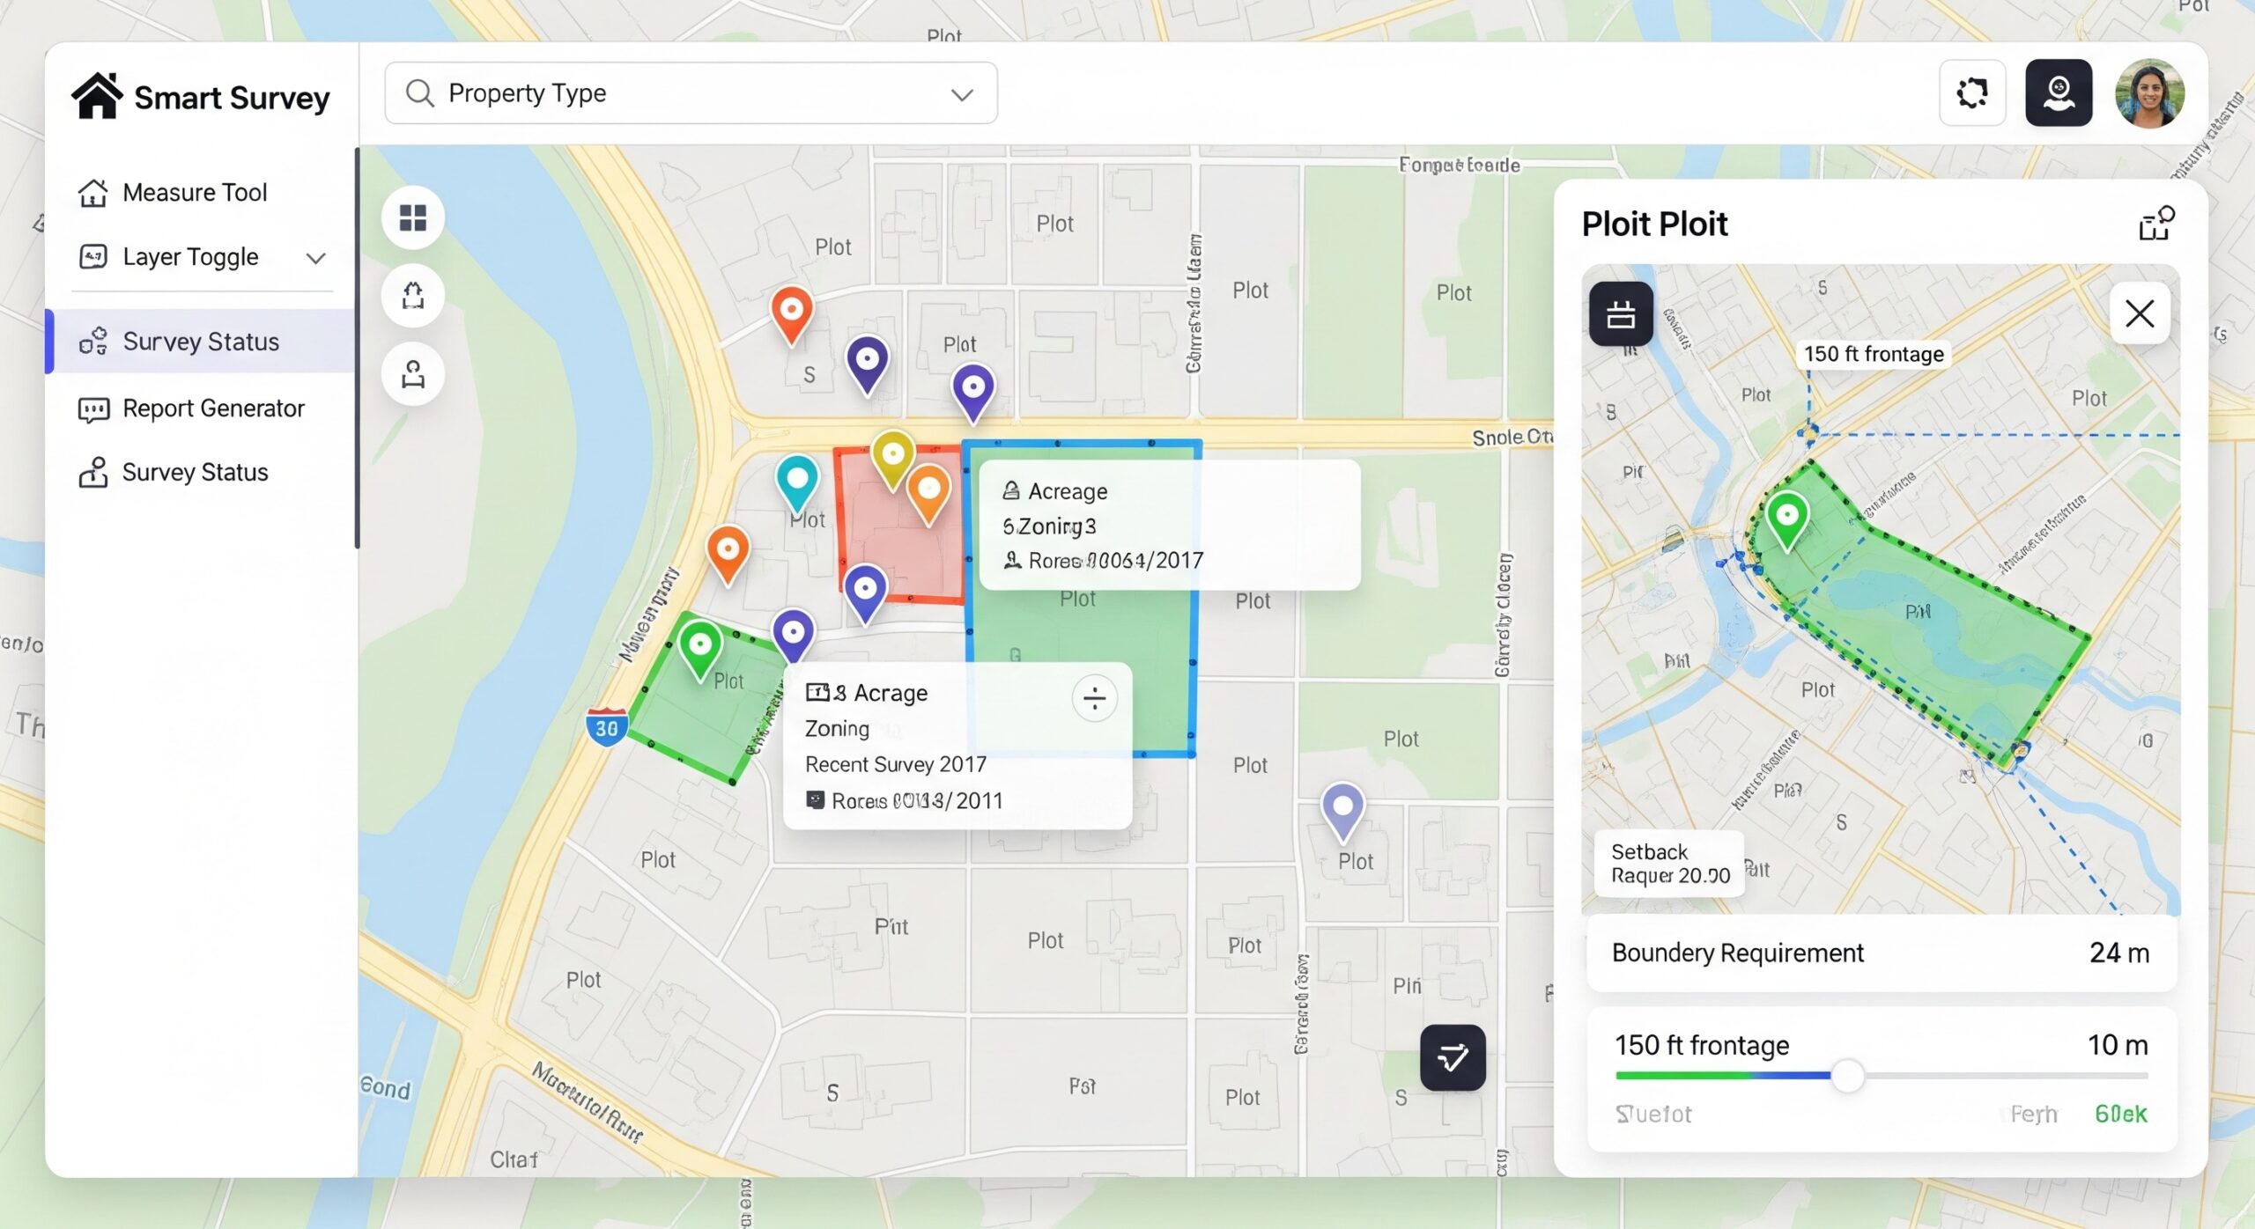Open the user profile avatar
Image resolution: width=2255 pixels, height=1229 pixels.
point(2148,93)
